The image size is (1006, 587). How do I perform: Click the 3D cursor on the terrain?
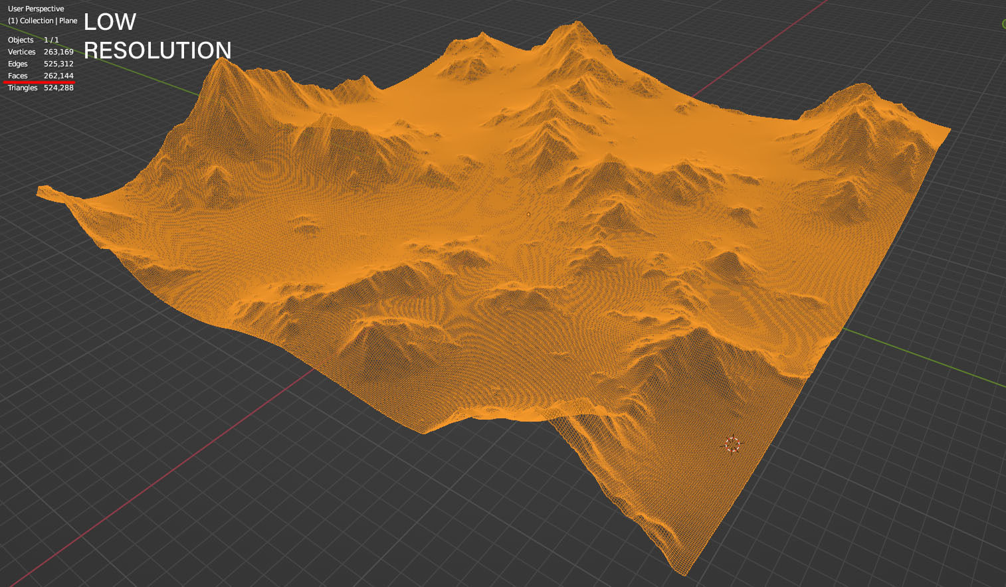(x=732, y=445)
